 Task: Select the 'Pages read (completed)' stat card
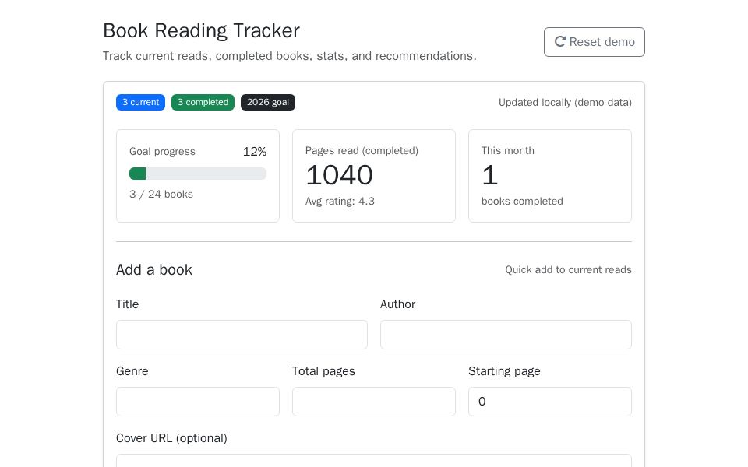pyautogui.click(x=374, y=176)
